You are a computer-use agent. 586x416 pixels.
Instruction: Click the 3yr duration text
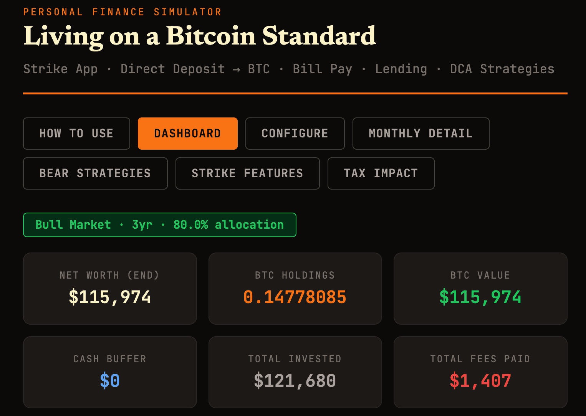[141, 225]
